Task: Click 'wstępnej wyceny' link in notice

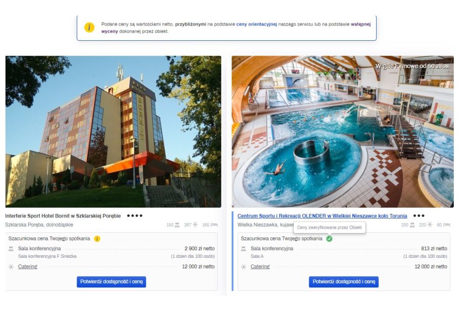Action: [x=236, y=28]
